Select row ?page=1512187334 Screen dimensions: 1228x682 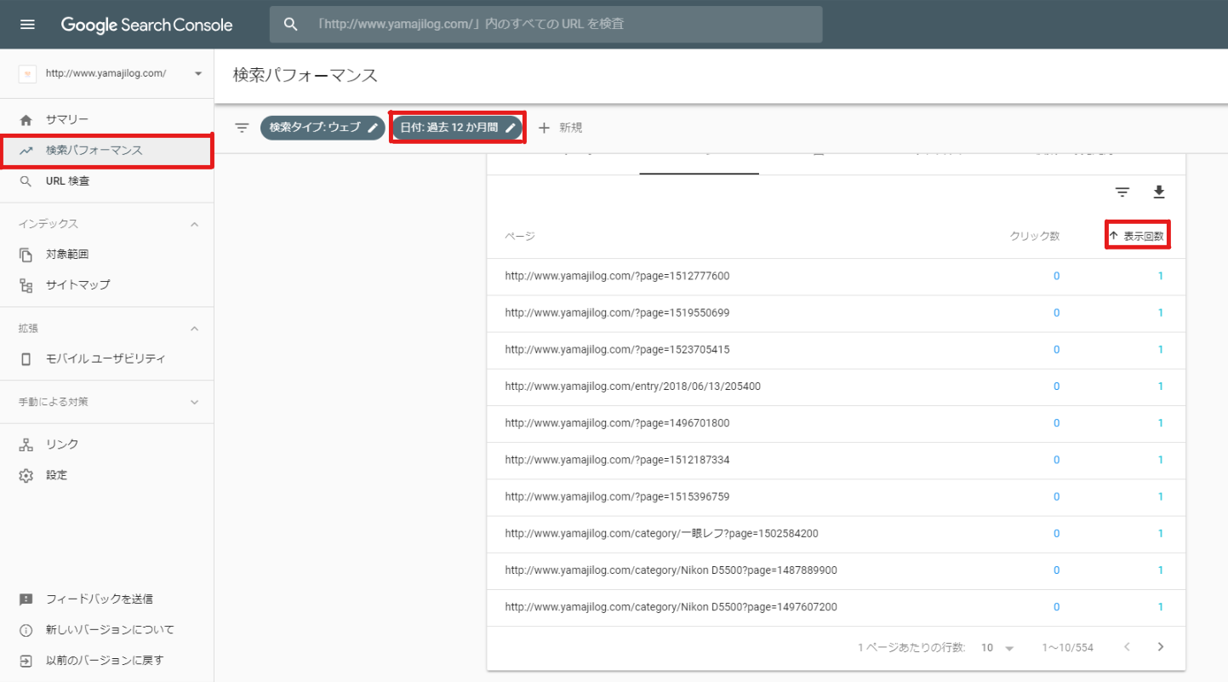point(835,460)
